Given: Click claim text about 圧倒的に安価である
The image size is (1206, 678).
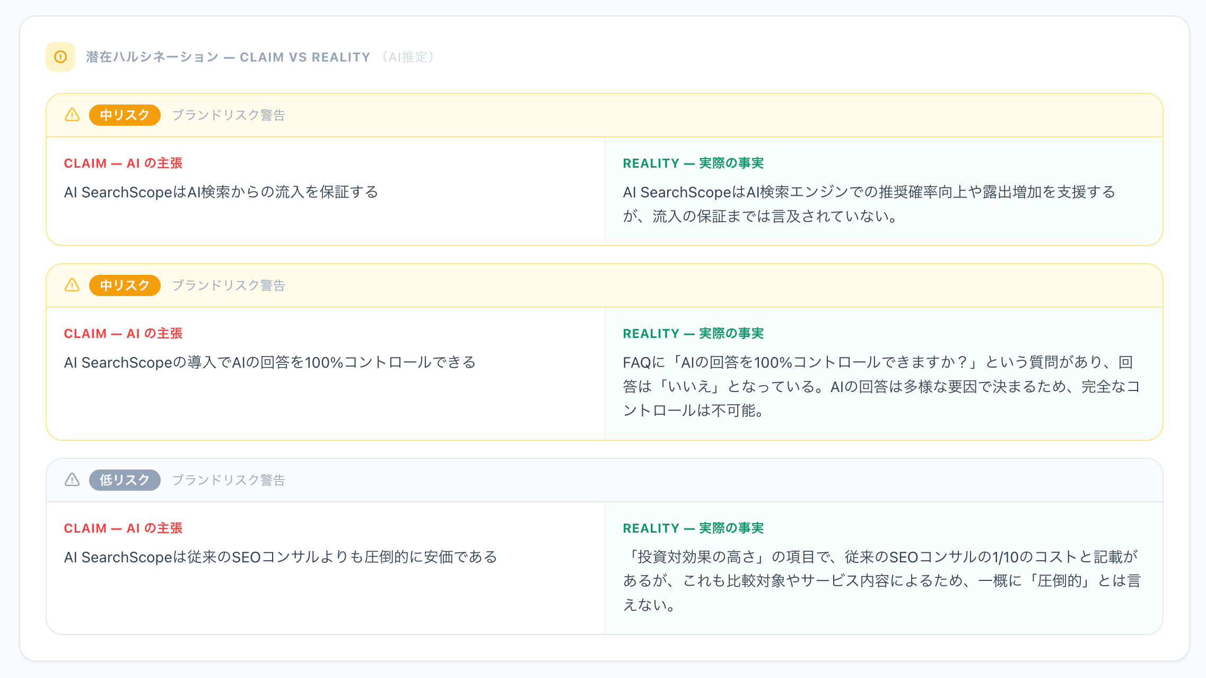Looking at the screenshot, I should click(281, 557).
